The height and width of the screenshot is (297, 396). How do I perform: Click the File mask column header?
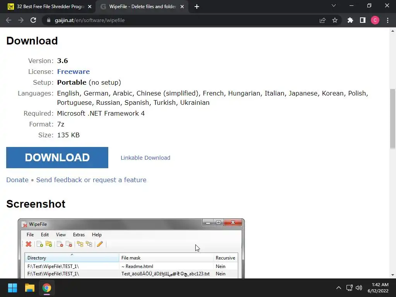point(166,258)
